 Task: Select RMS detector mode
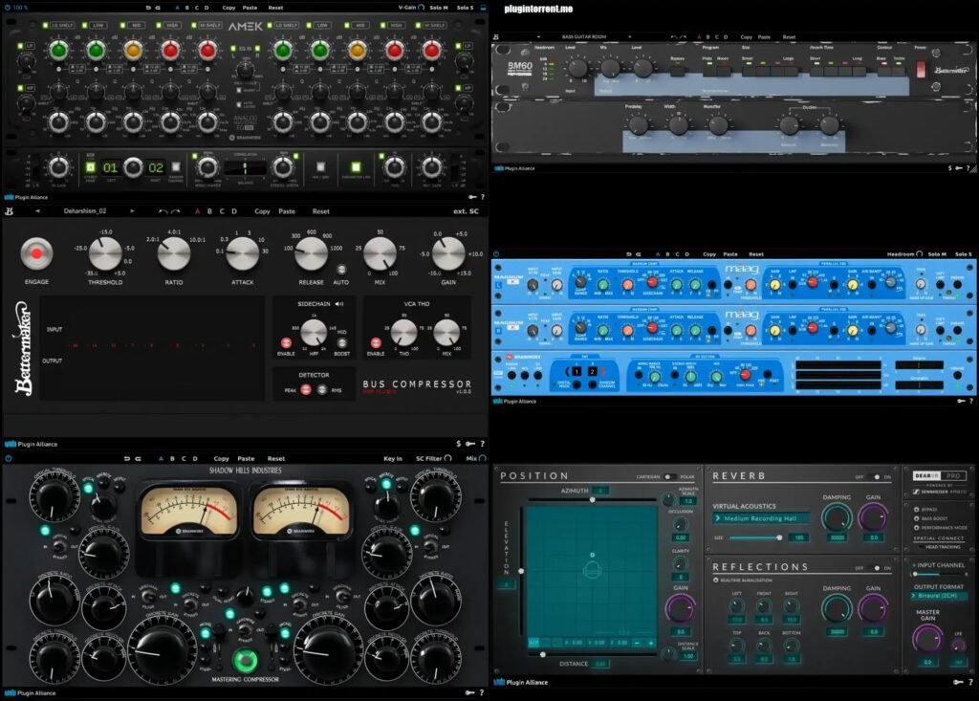321,390
